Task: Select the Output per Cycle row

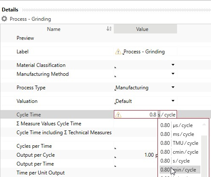Action: [x=79, y=155]
